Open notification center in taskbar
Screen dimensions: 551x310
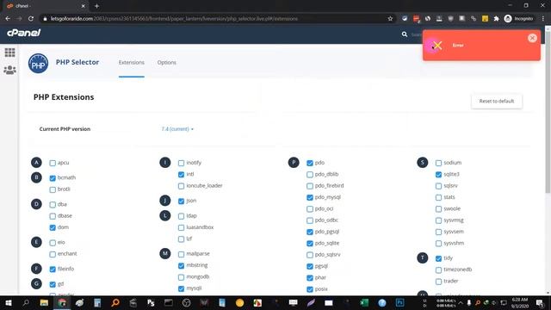point(540,302)
